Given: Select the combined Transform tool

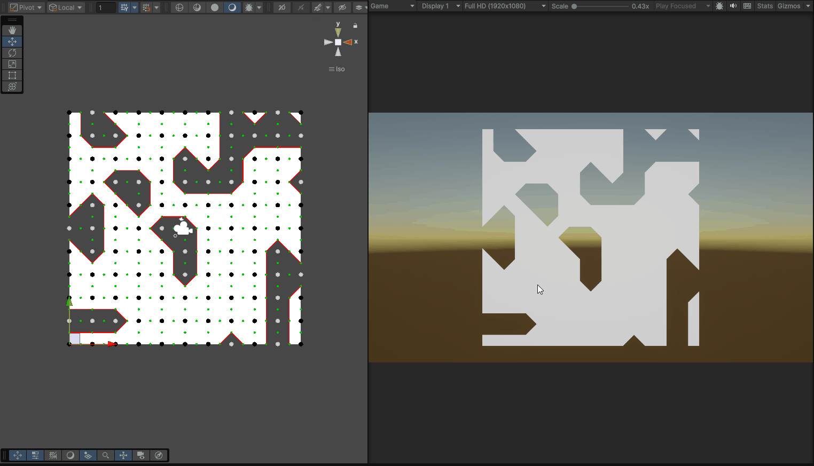Looking at the screenshot, I should click(x=12, y=86).
